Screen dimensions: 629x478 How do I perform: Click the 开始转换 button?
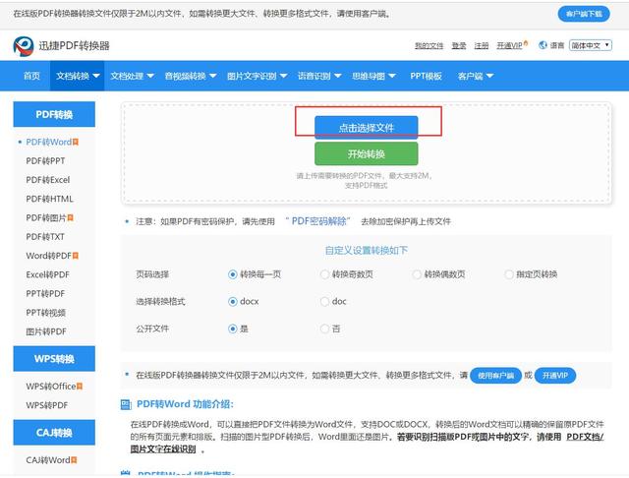367,153
